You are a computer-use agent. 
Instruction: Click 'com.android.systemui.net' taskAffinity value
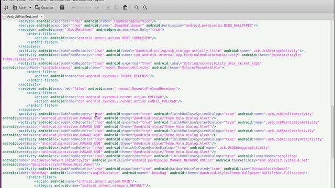point(284,160)
